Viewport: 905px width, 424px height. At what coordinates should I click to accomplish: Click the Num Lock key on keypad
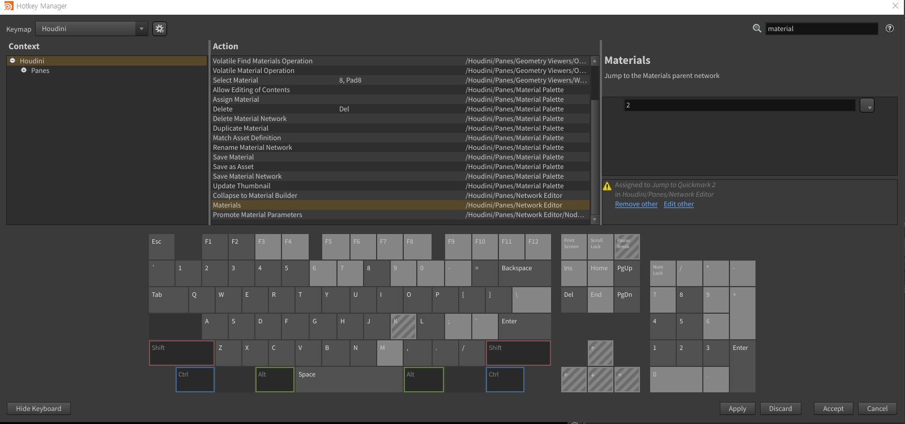[x=663, y=273]
